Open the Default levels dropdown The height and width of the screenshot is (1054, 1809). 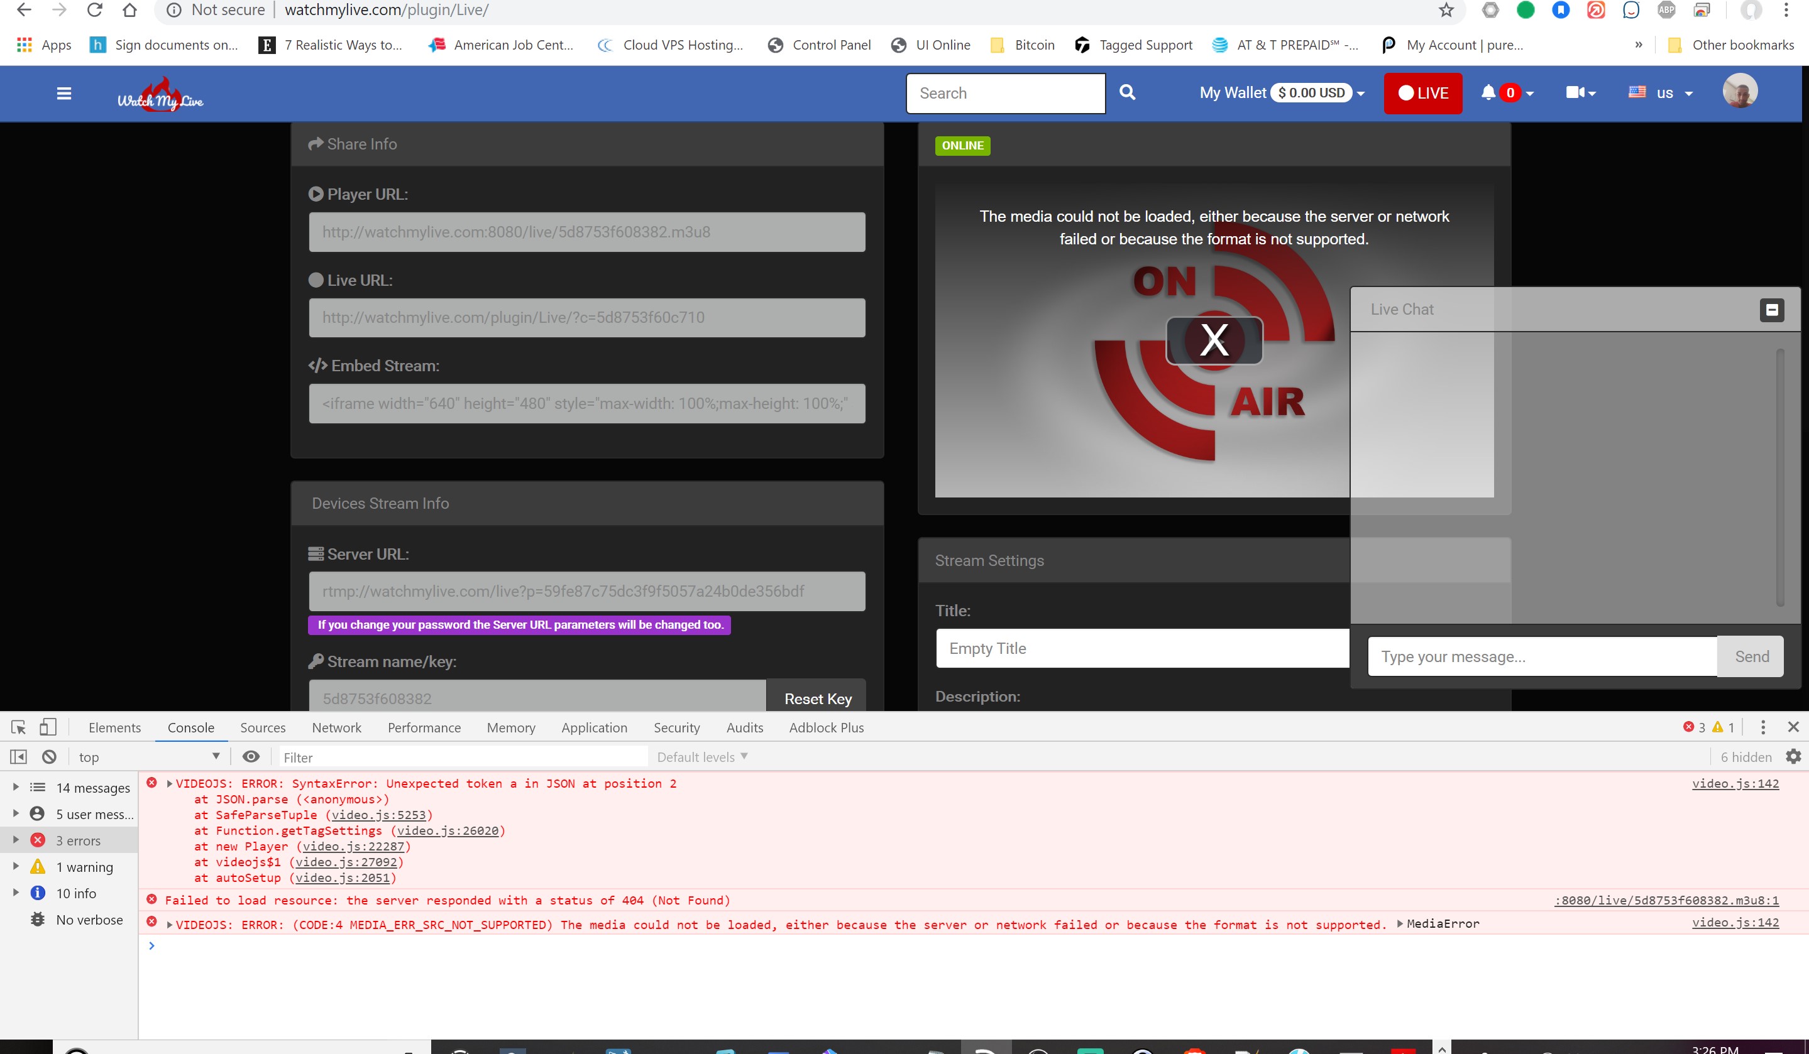pos(701,756)
